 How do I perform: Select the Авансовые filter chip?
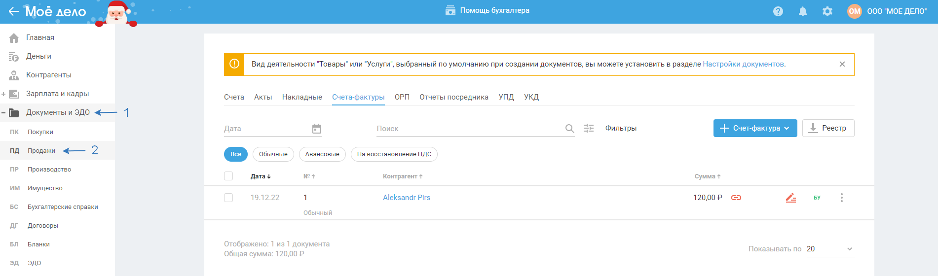coord(322,154)
